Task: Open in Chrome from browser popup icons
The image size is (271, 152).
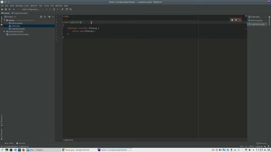Action: pyautogui.click(x=232, y=20)
